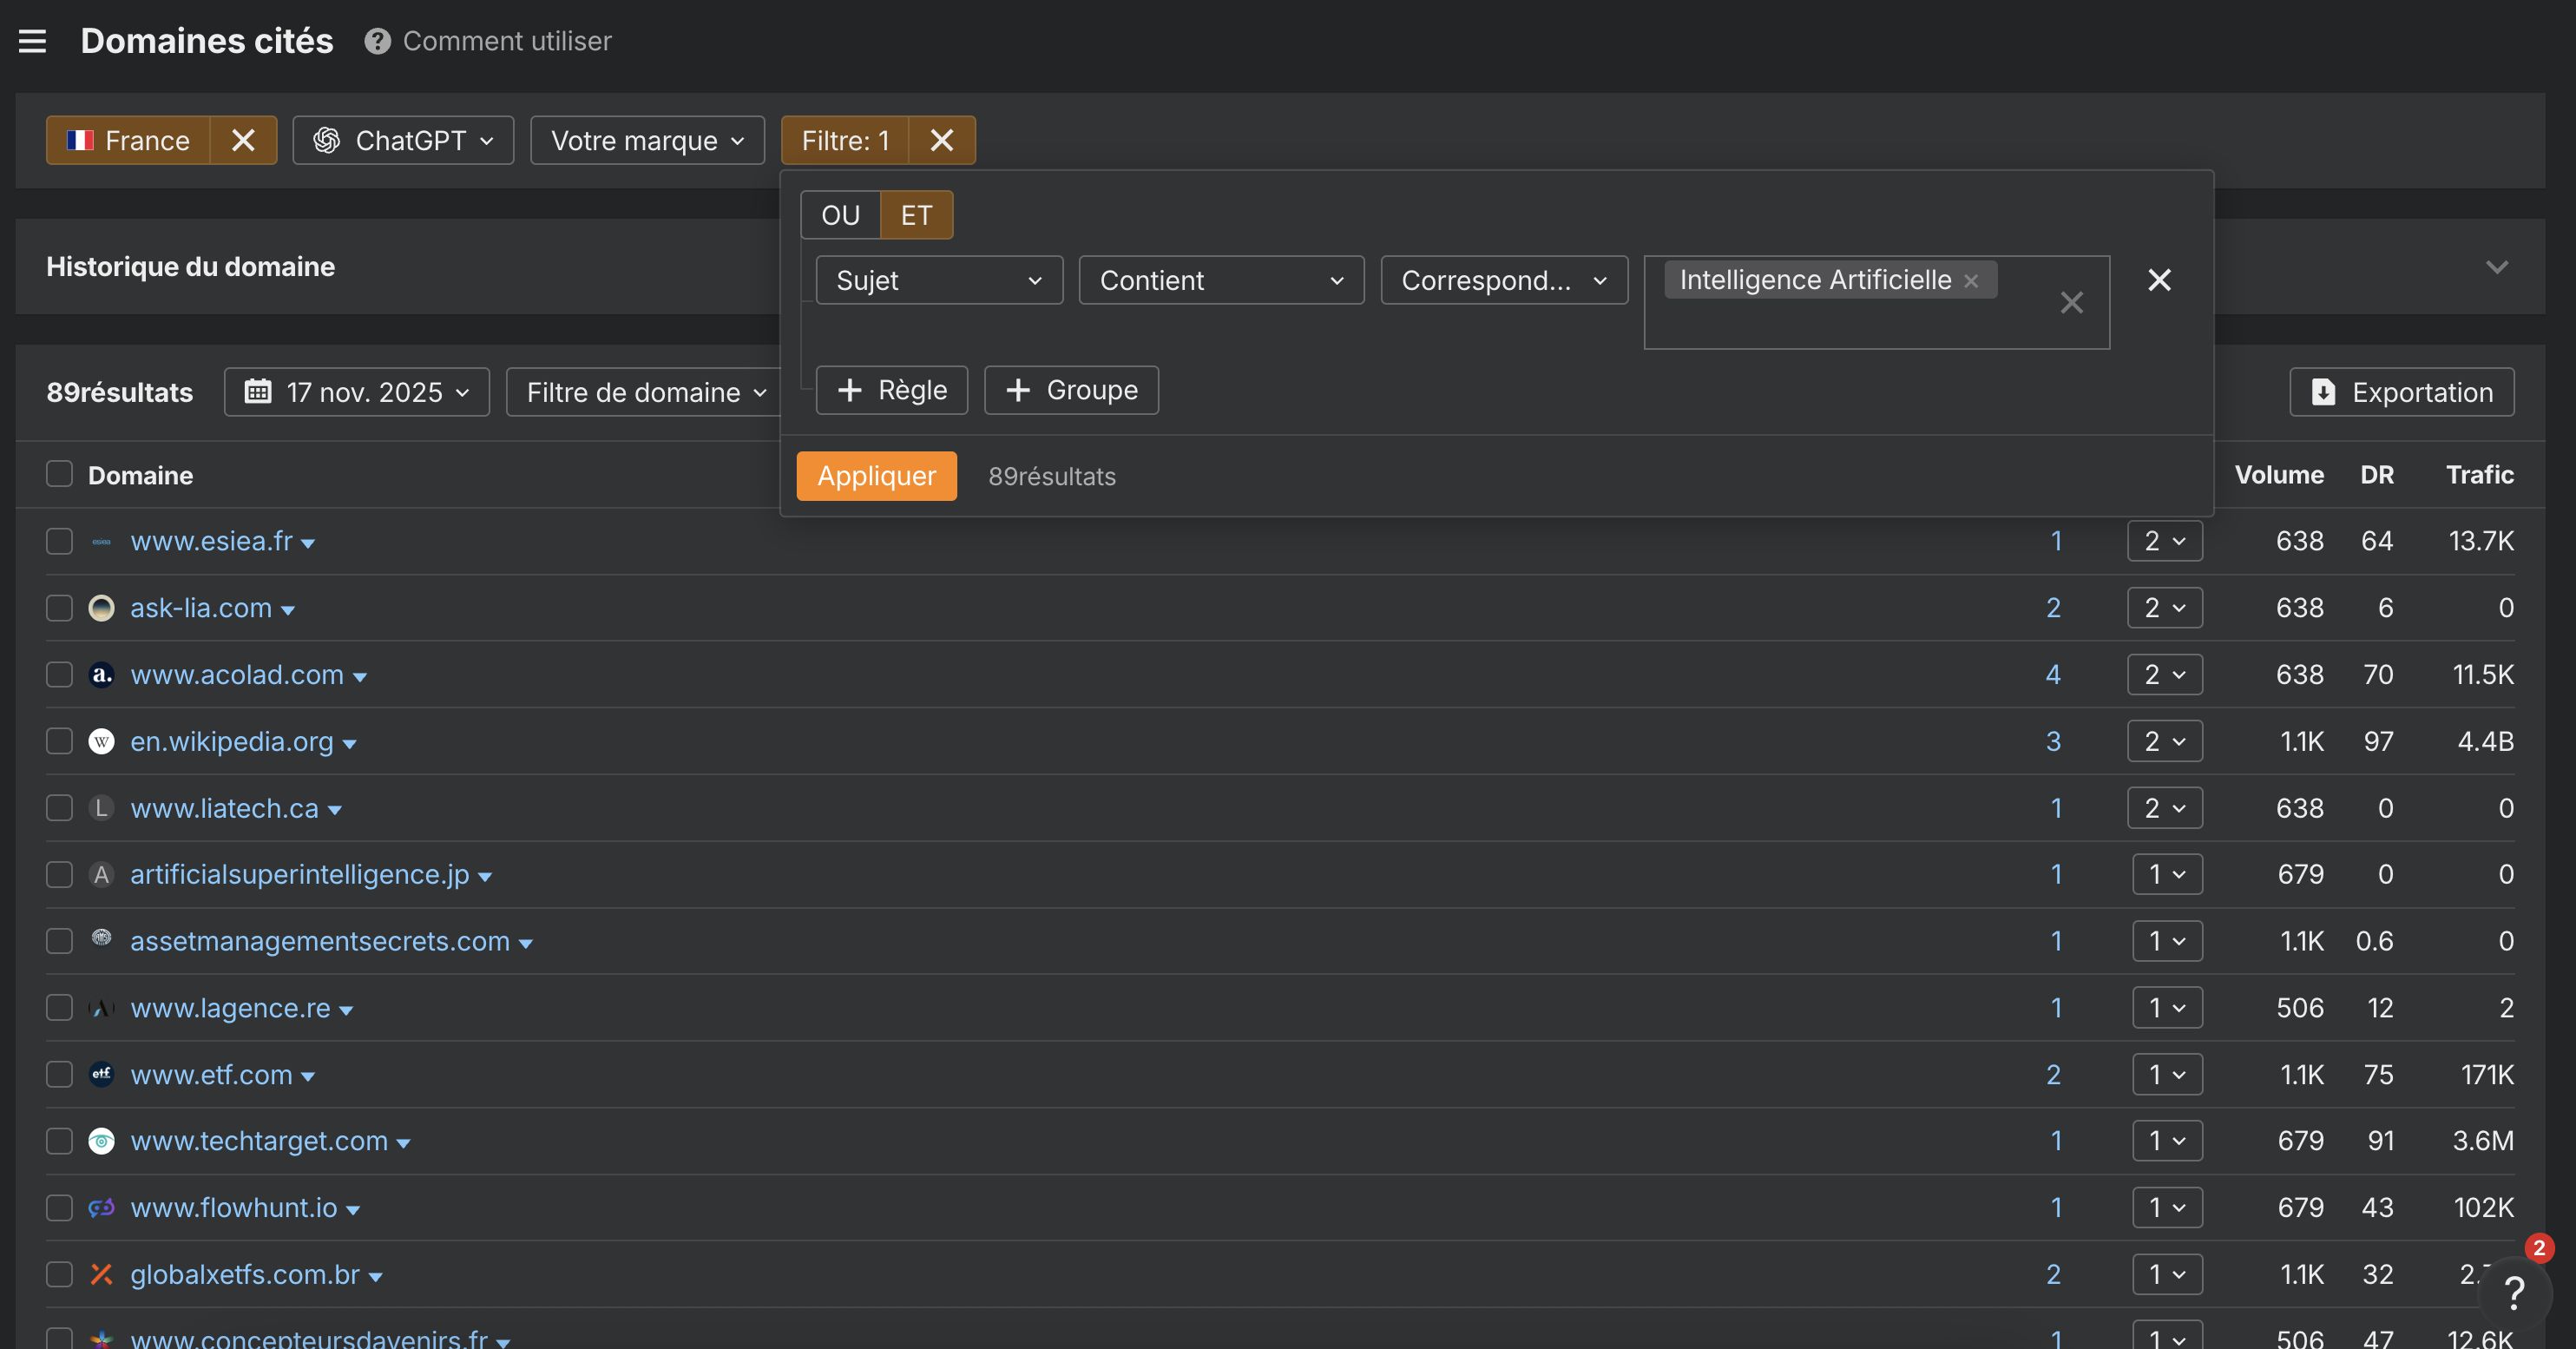Delete the Sujet filter rule row
The width and height of the screenshot is (2576, 1349).
(x=2159, y=280)
